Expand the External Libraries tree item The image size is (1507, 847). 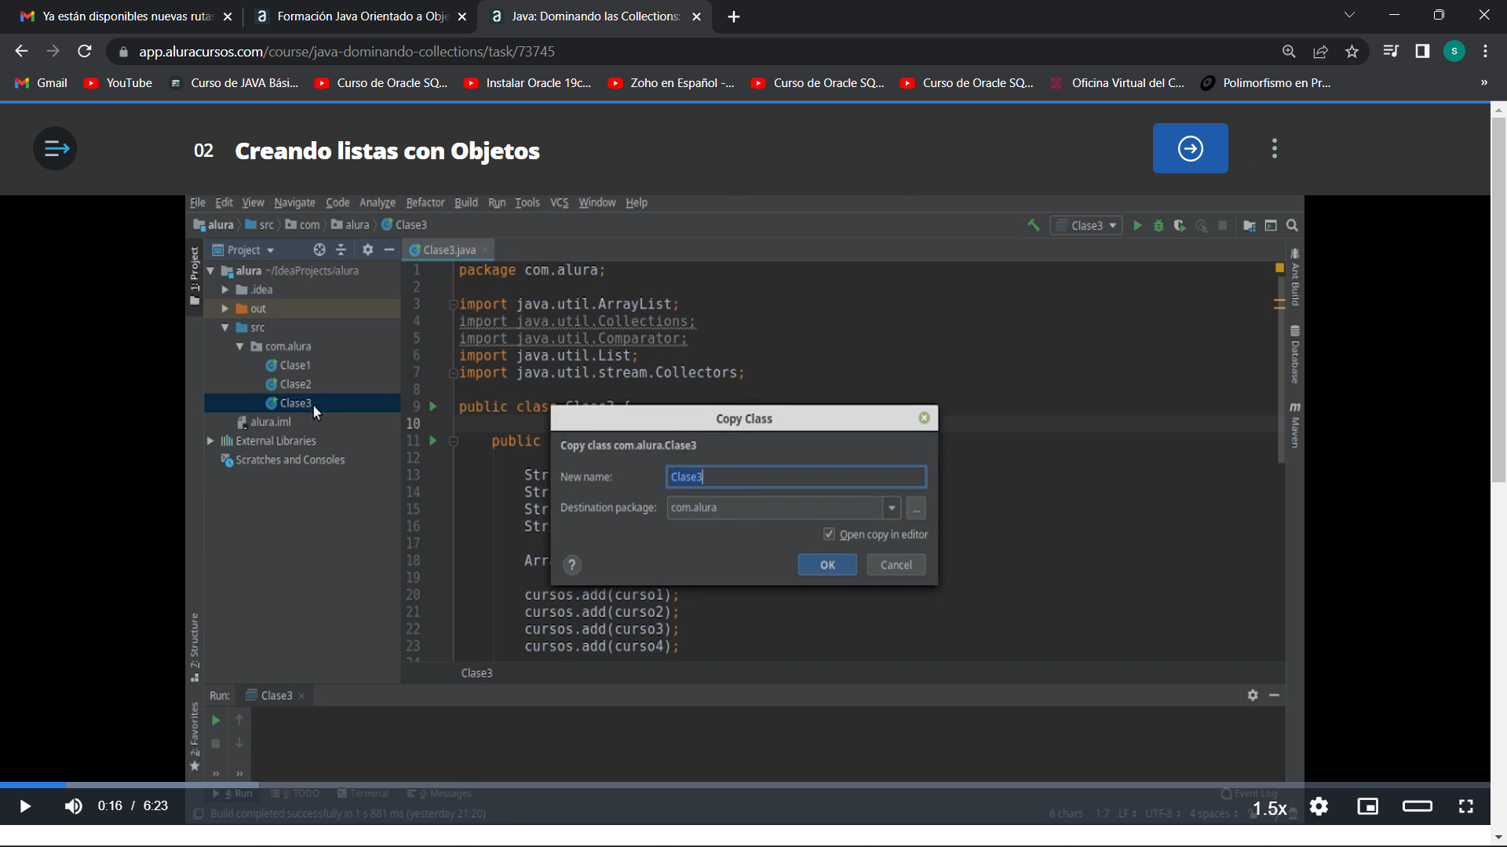pos(211,442)
